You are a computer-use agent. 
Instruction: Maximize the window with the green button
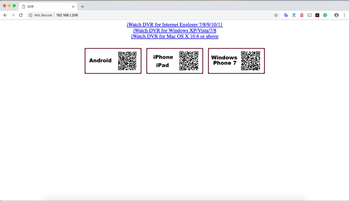pos(14,6)
